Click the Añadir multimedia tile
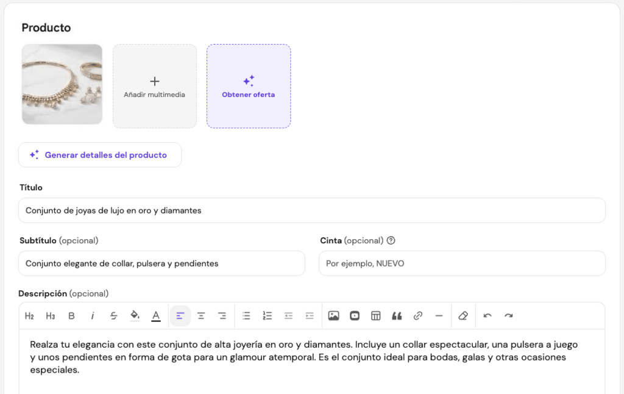This screenshot has width=624, height=394. (x=155, y=86)
